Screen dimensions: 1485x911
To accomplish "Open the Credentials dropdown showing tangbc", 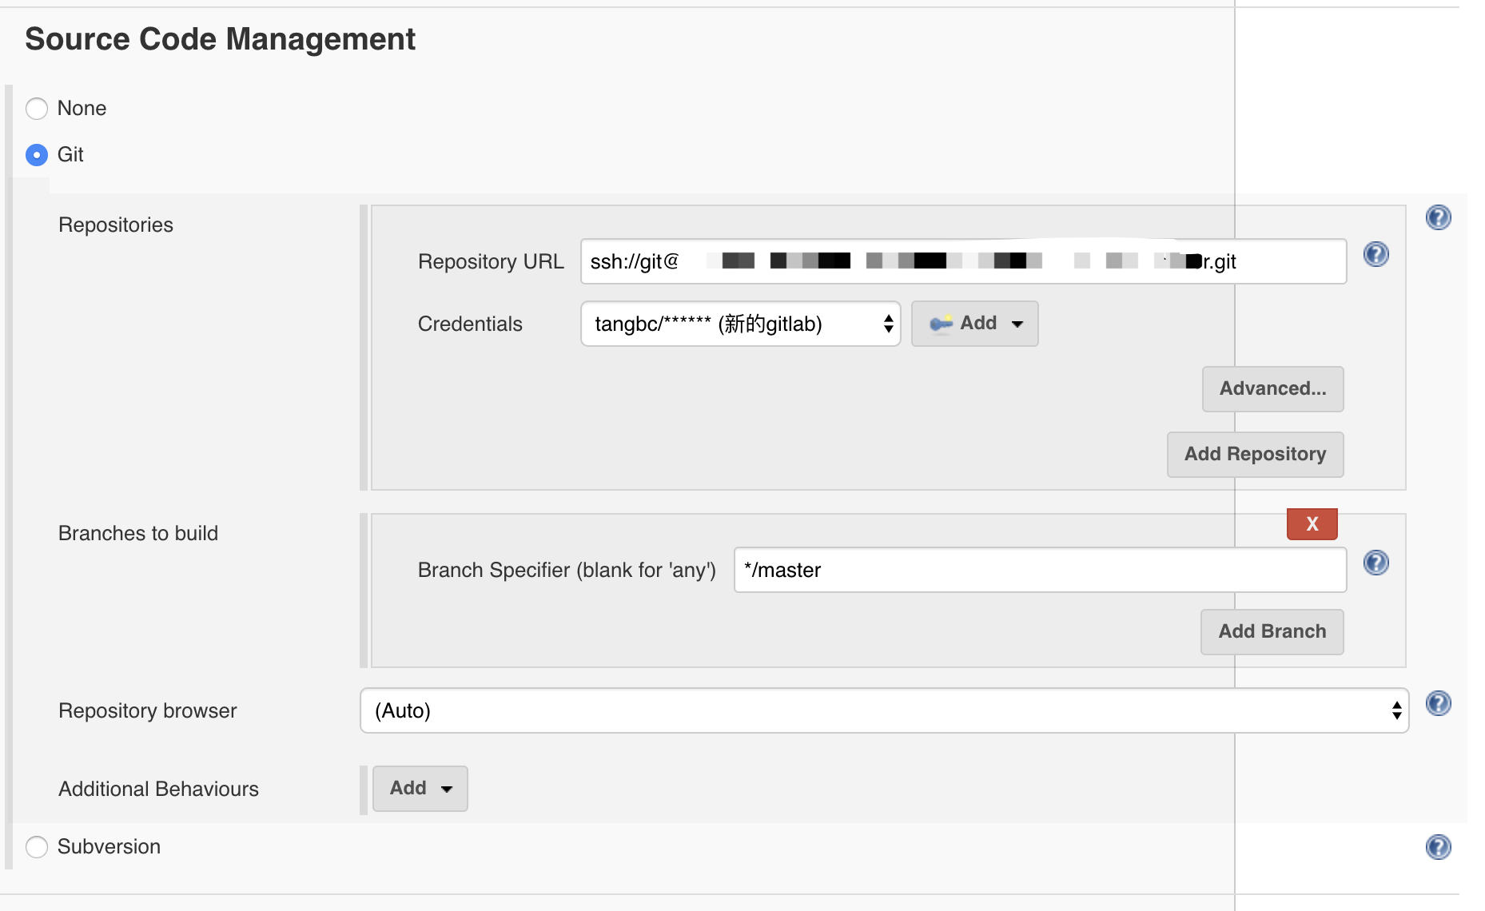I will (x=740, y=324).
